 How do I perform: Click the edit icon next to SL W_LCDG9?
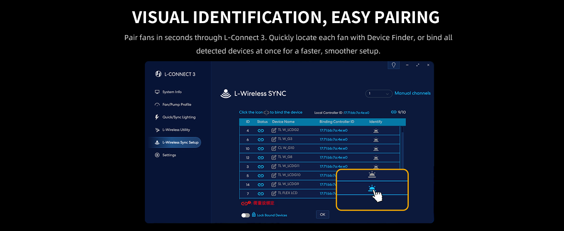[x=274, y=184]
